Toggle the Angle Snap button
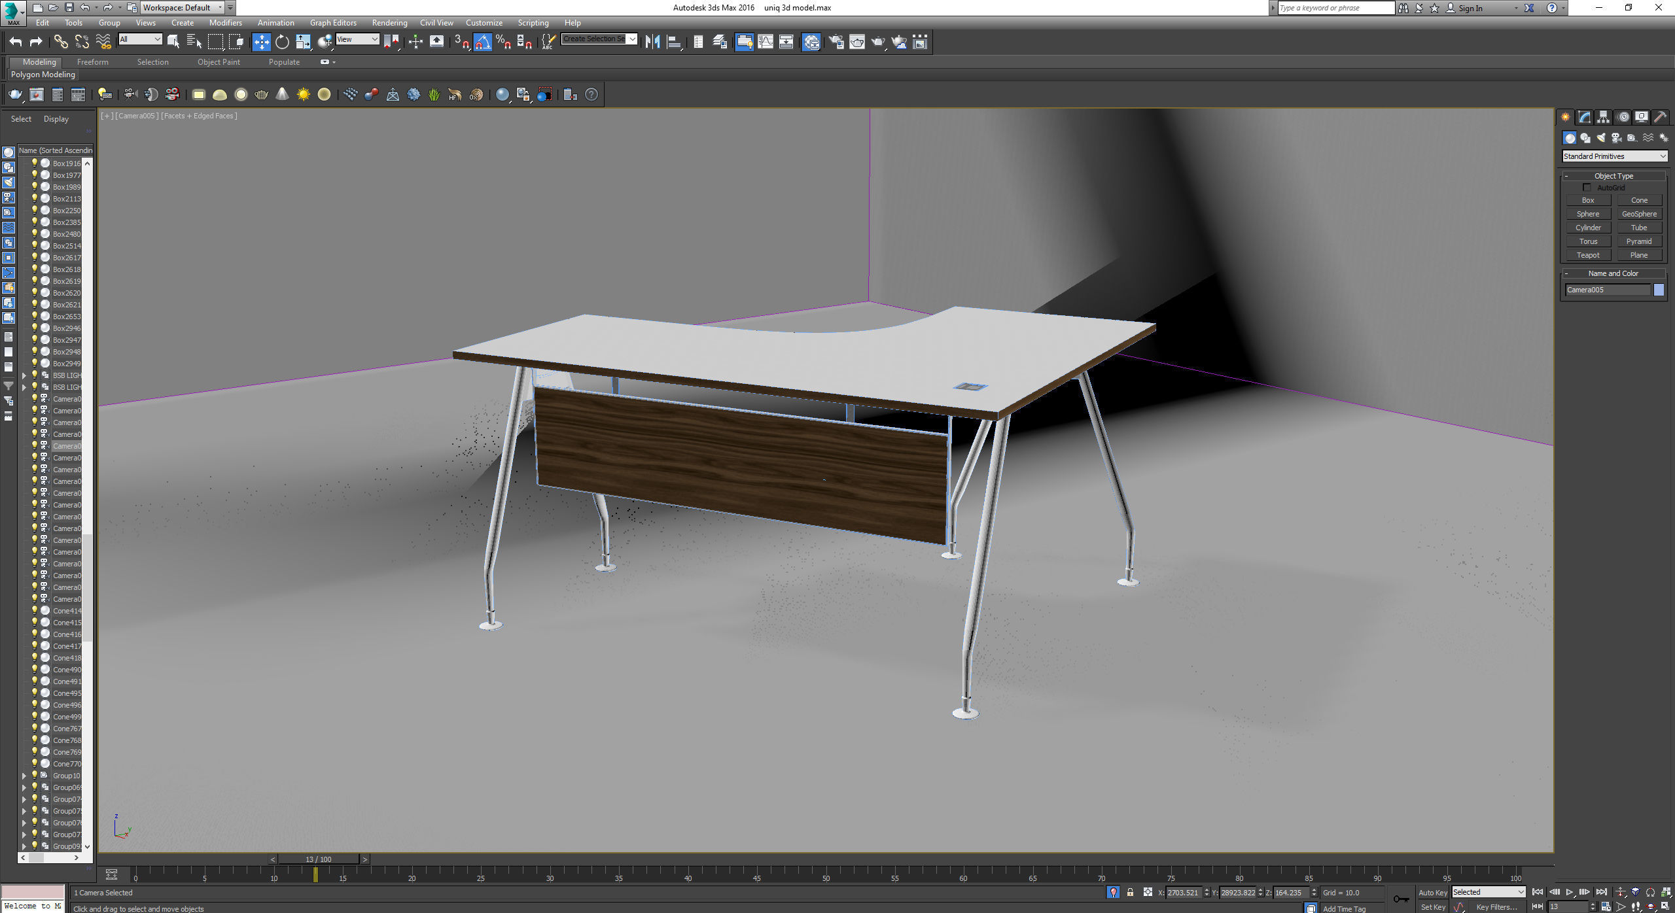The height and width of the screenshot is (913, 1675). [483, 42]
